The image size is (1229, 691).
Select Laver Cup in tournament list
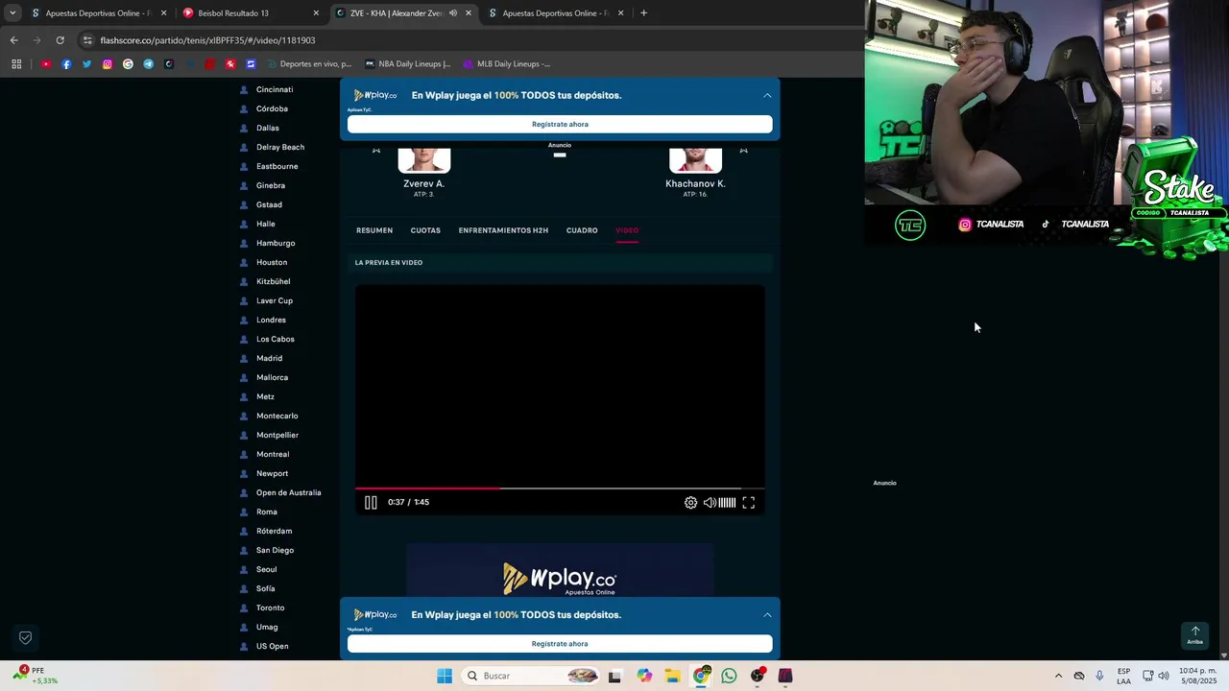pyautogui.click(x=275, y=300)
